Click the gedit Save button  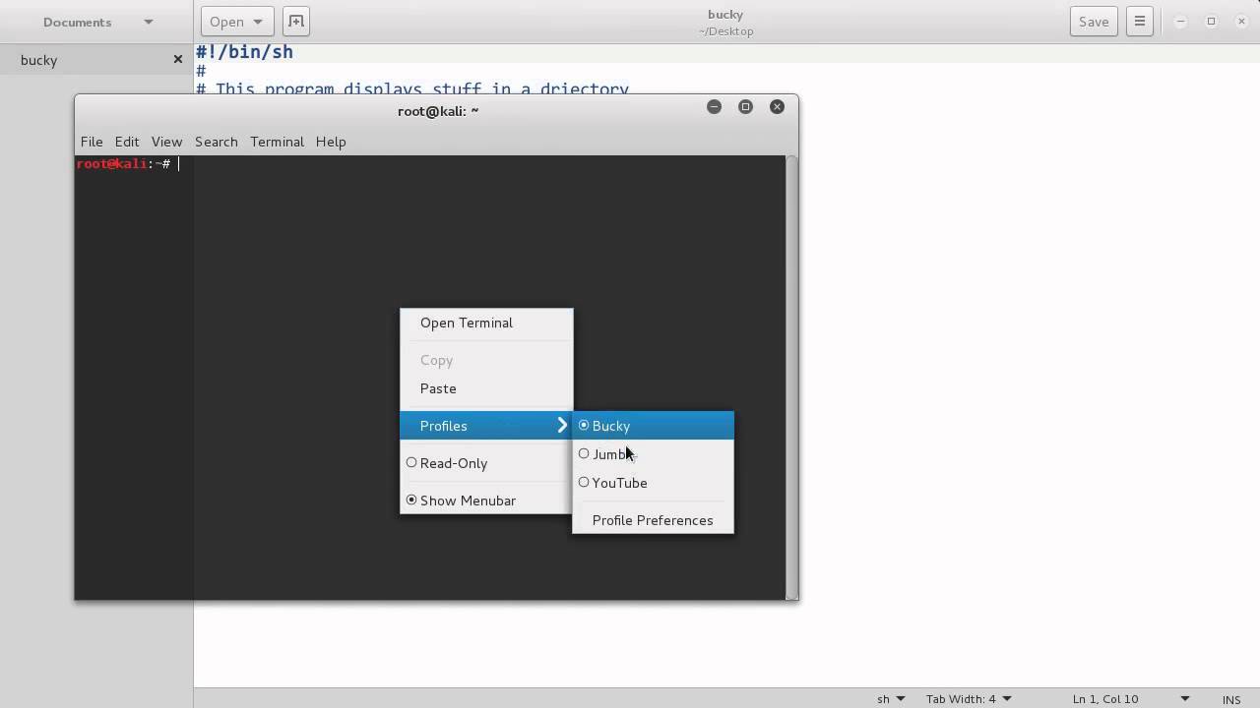click(1094, 21)
